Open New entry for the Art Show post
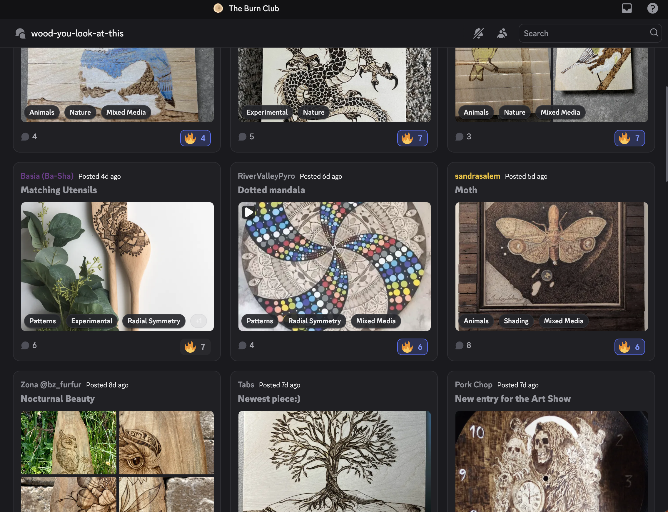Viewport: 668px width, 512px height. (x=512, y=399)
